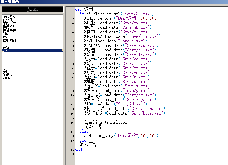Click the @场景Y=load_data line

tap(118, 91)
